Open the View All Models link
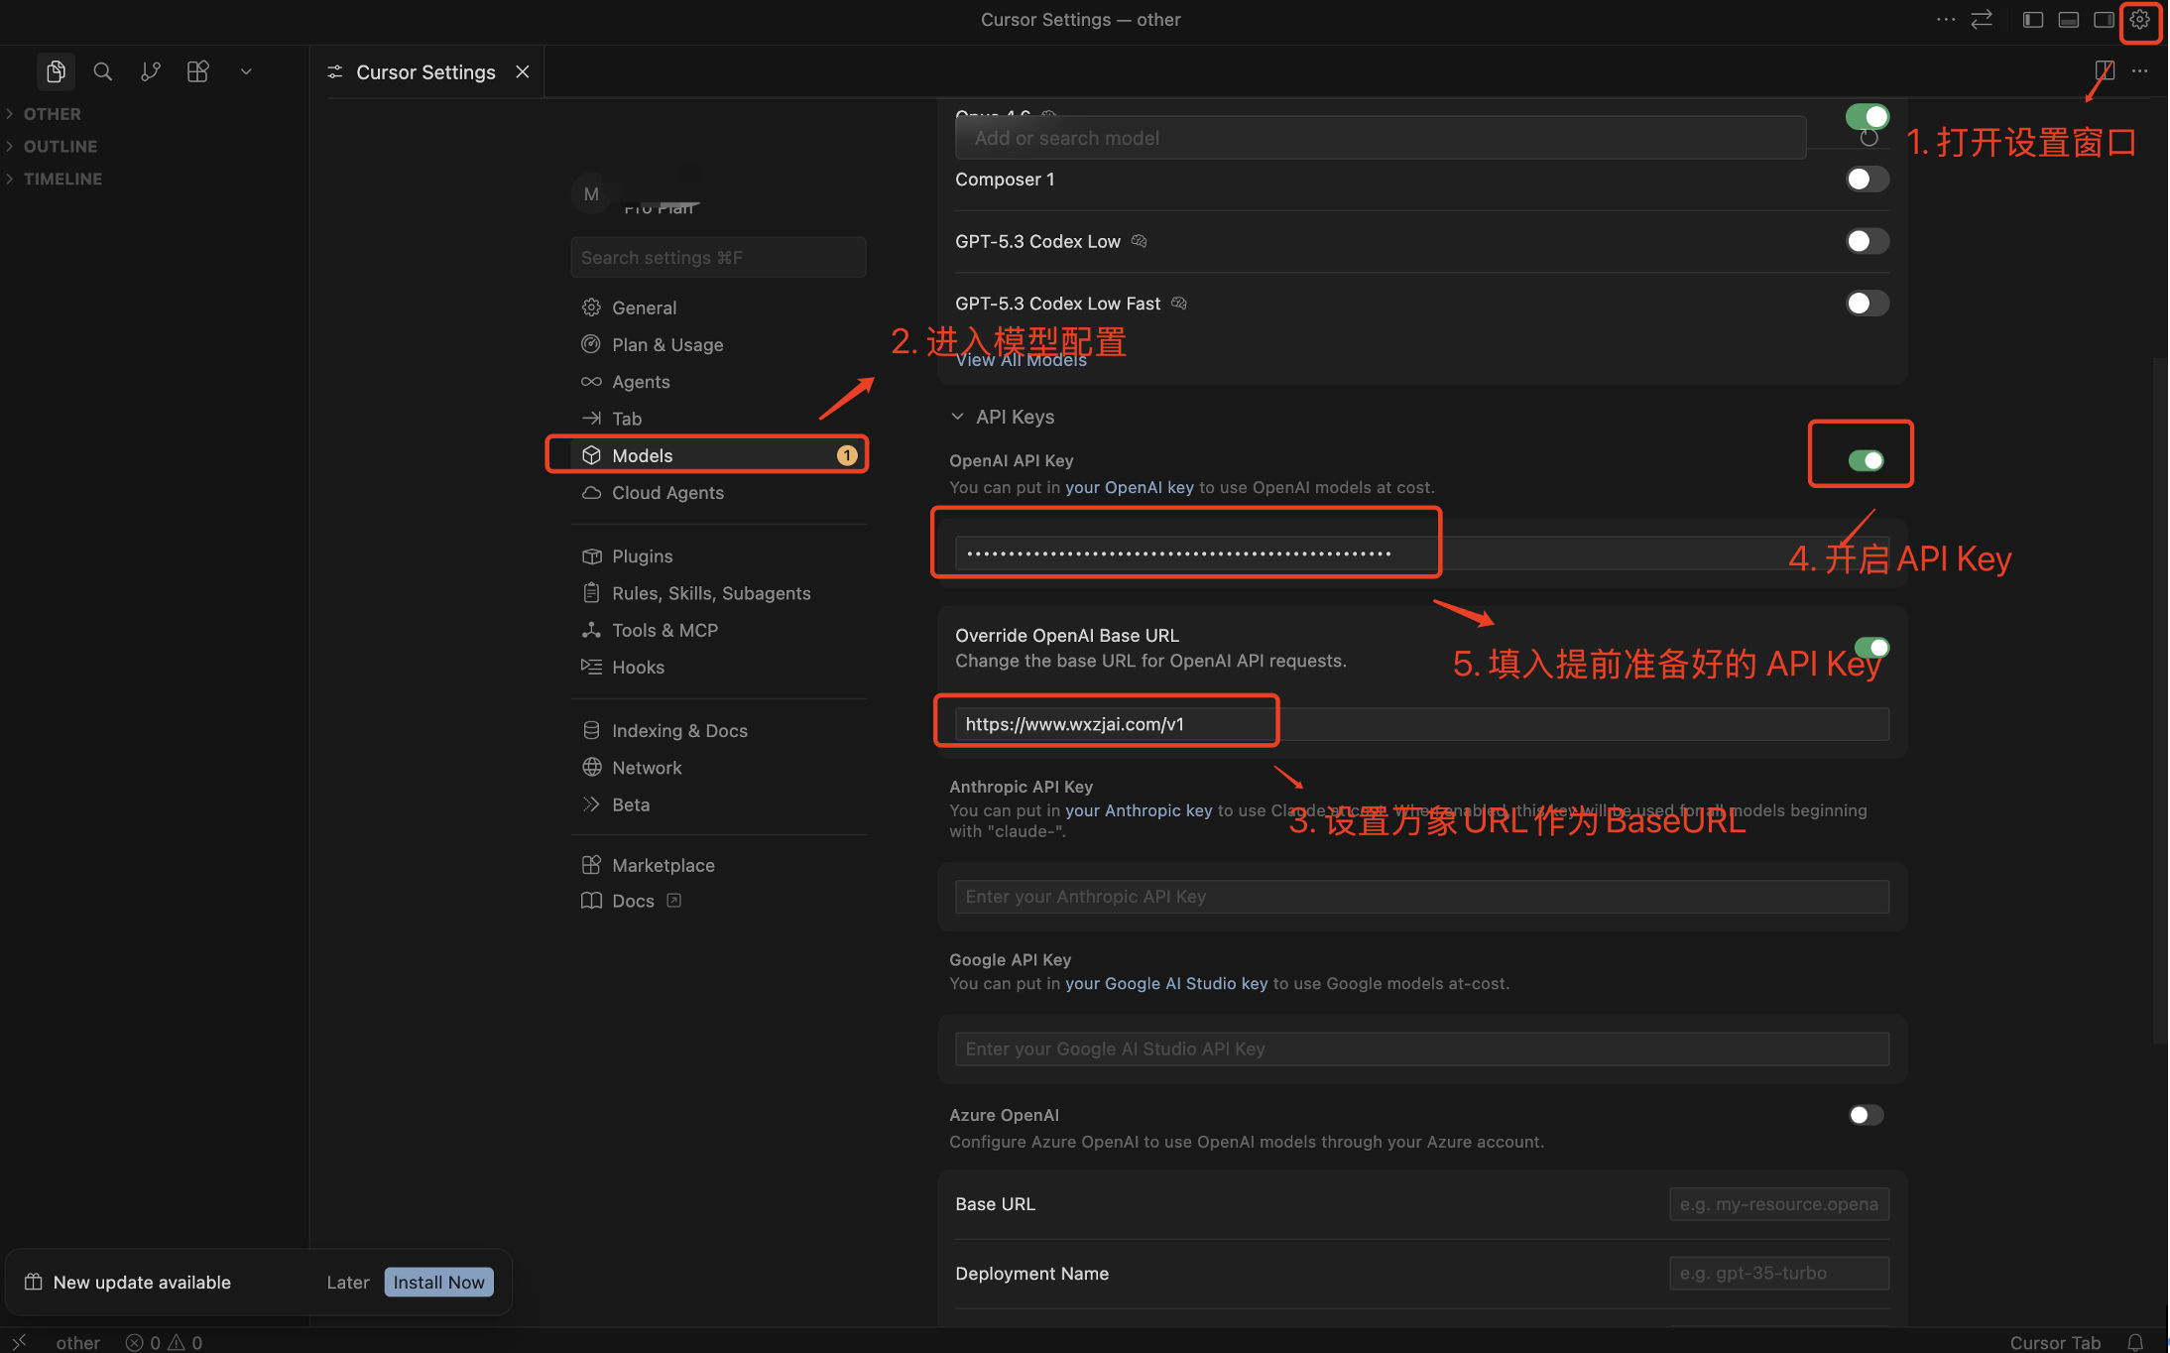Viewport: 2170px width, 1353px height. pyautogui.click(x=1021, y=360)
